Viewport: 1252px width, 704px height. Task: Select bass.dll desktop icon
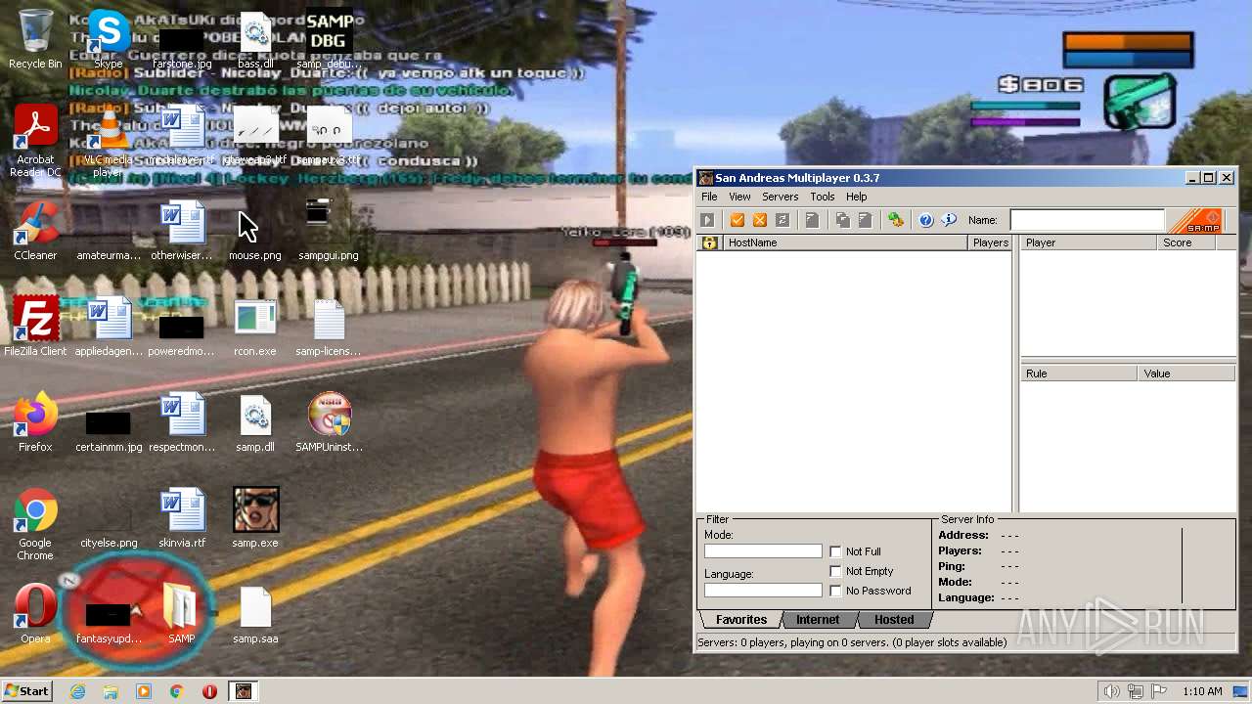255,39
